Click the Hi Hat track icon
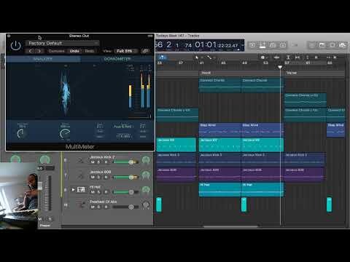The height and width of the screenshot is (262, 350). 81,189
